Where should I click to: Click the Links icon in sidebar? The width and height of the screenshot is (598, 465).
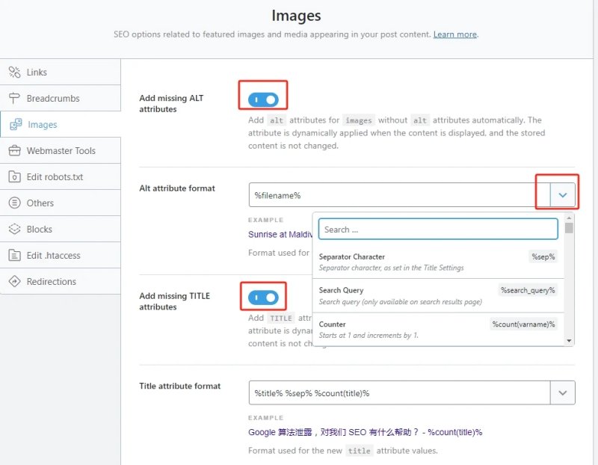coord(14,72)
